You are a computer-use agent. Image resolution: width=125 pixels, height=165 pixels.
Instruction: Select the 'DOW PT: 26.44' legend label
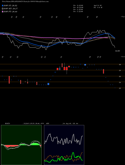tap(10, 11)
